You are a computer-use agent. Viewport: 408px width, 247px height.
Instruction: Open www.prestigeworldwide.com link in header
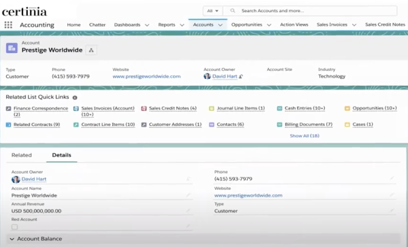(x=146, y=76)
